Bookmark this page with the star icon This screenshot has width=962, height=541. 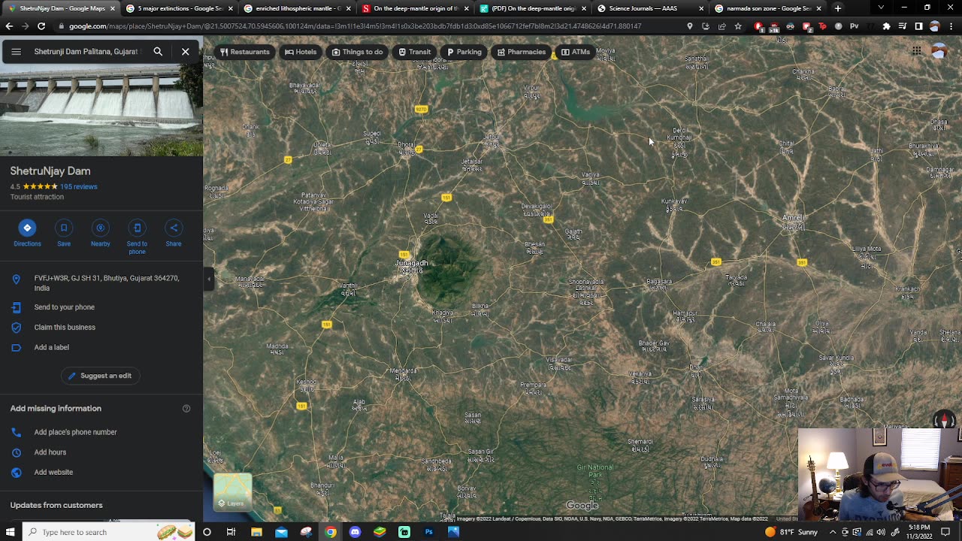[738, 26]
